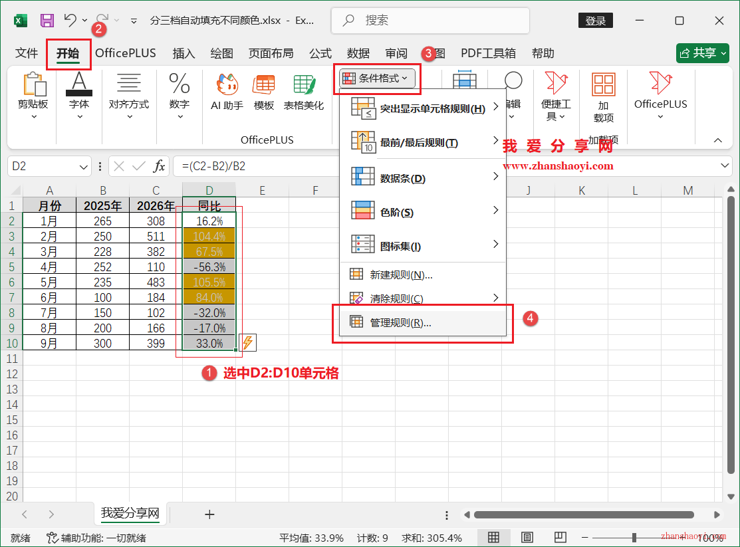Switch to the OfficePLUS ribbon tab
Screen dimensions: 740x547
pyautogui.click(x=126, y=53)
